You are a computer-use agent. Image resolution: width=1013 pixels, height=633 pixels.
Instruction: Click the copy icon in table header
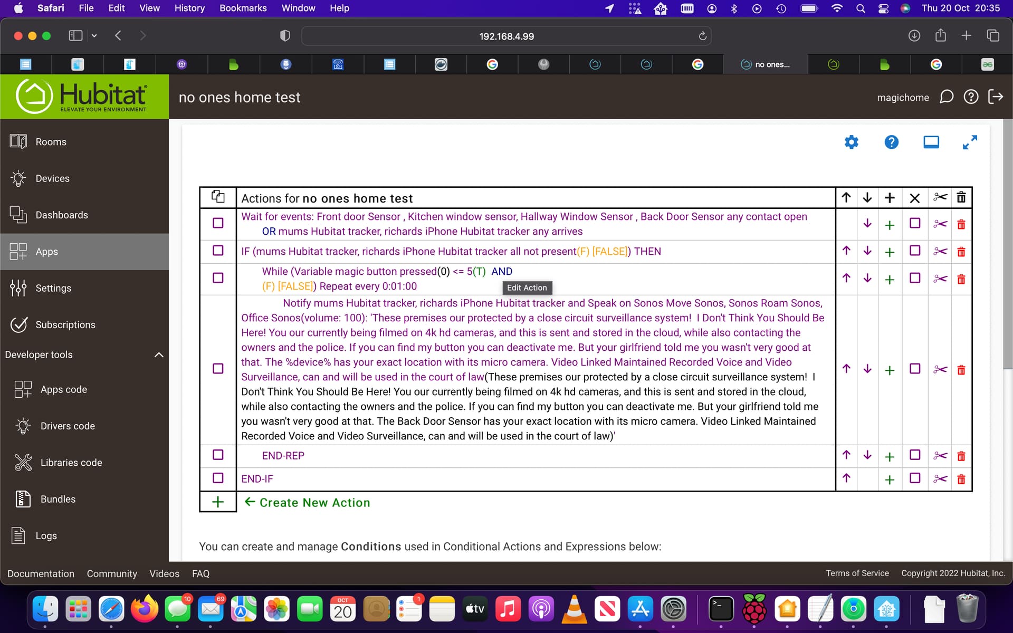pos(218,197)
